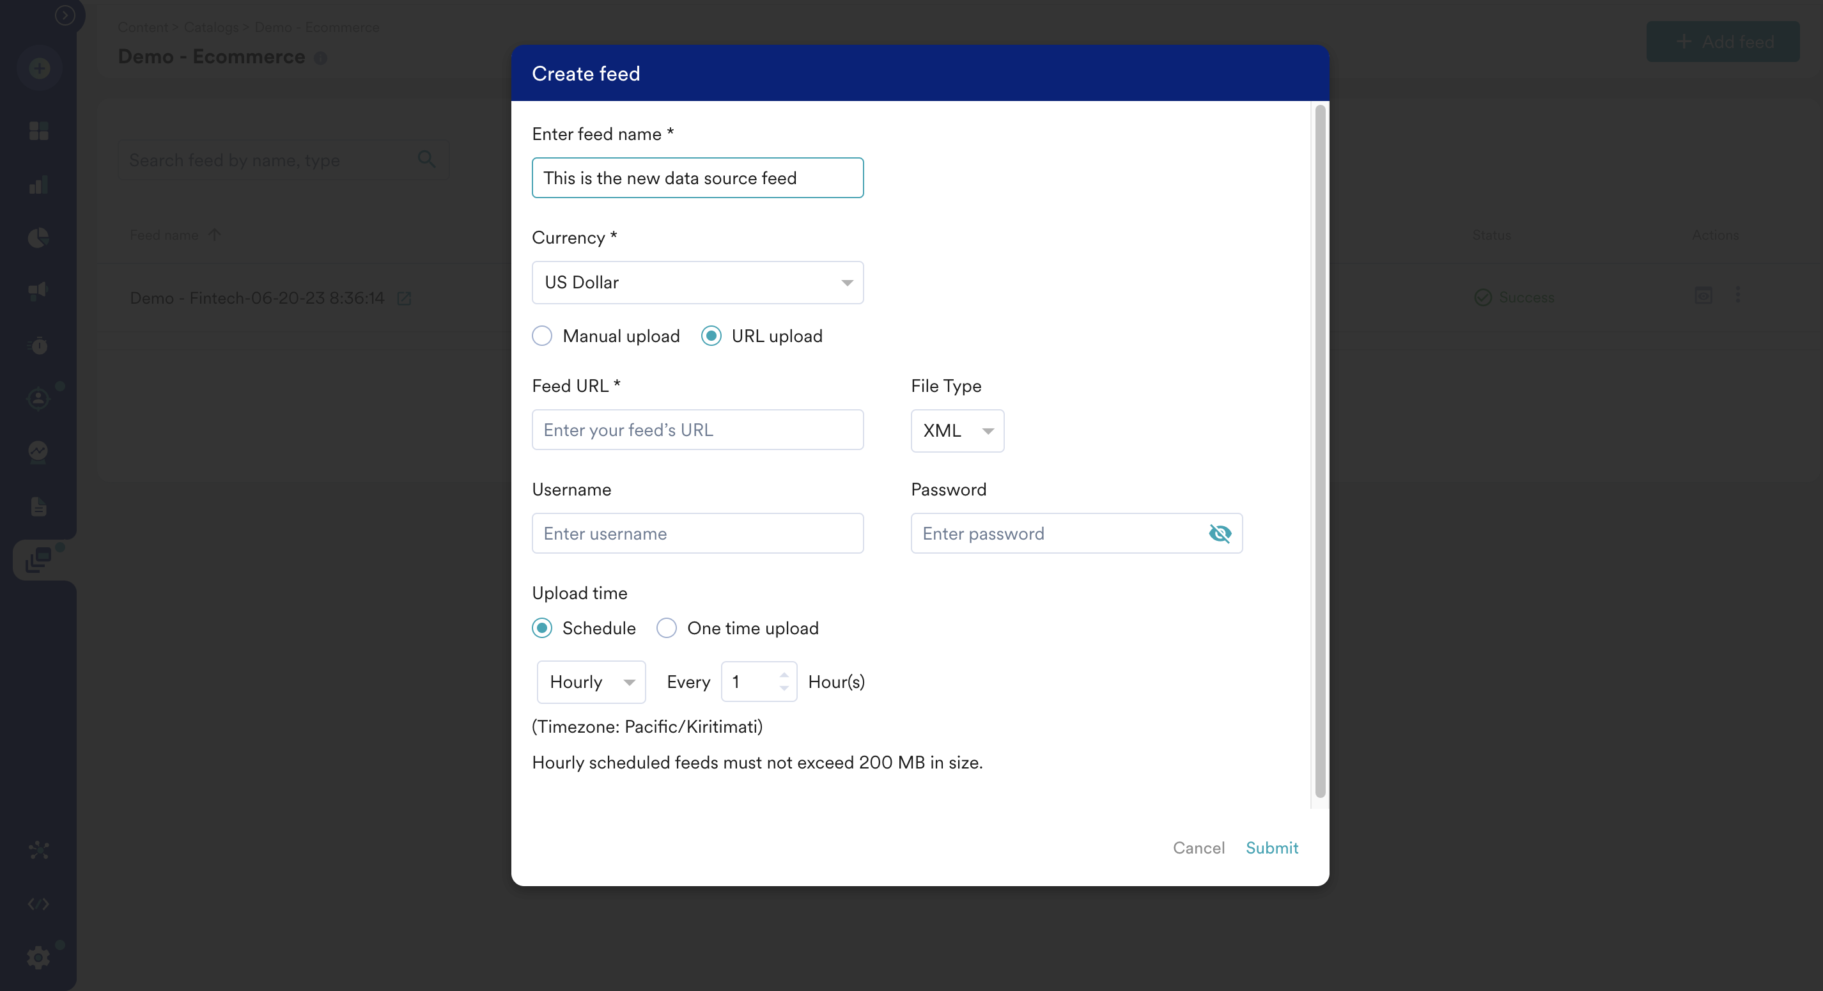Open the user profile circle icon
The image size is (1823, 991).
[x=39, y=399]
